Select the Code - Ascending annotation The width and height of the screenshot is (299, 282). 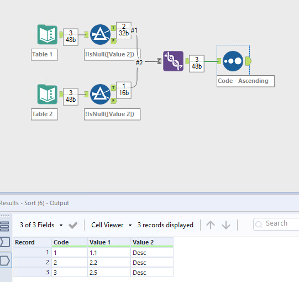point(245,81)
